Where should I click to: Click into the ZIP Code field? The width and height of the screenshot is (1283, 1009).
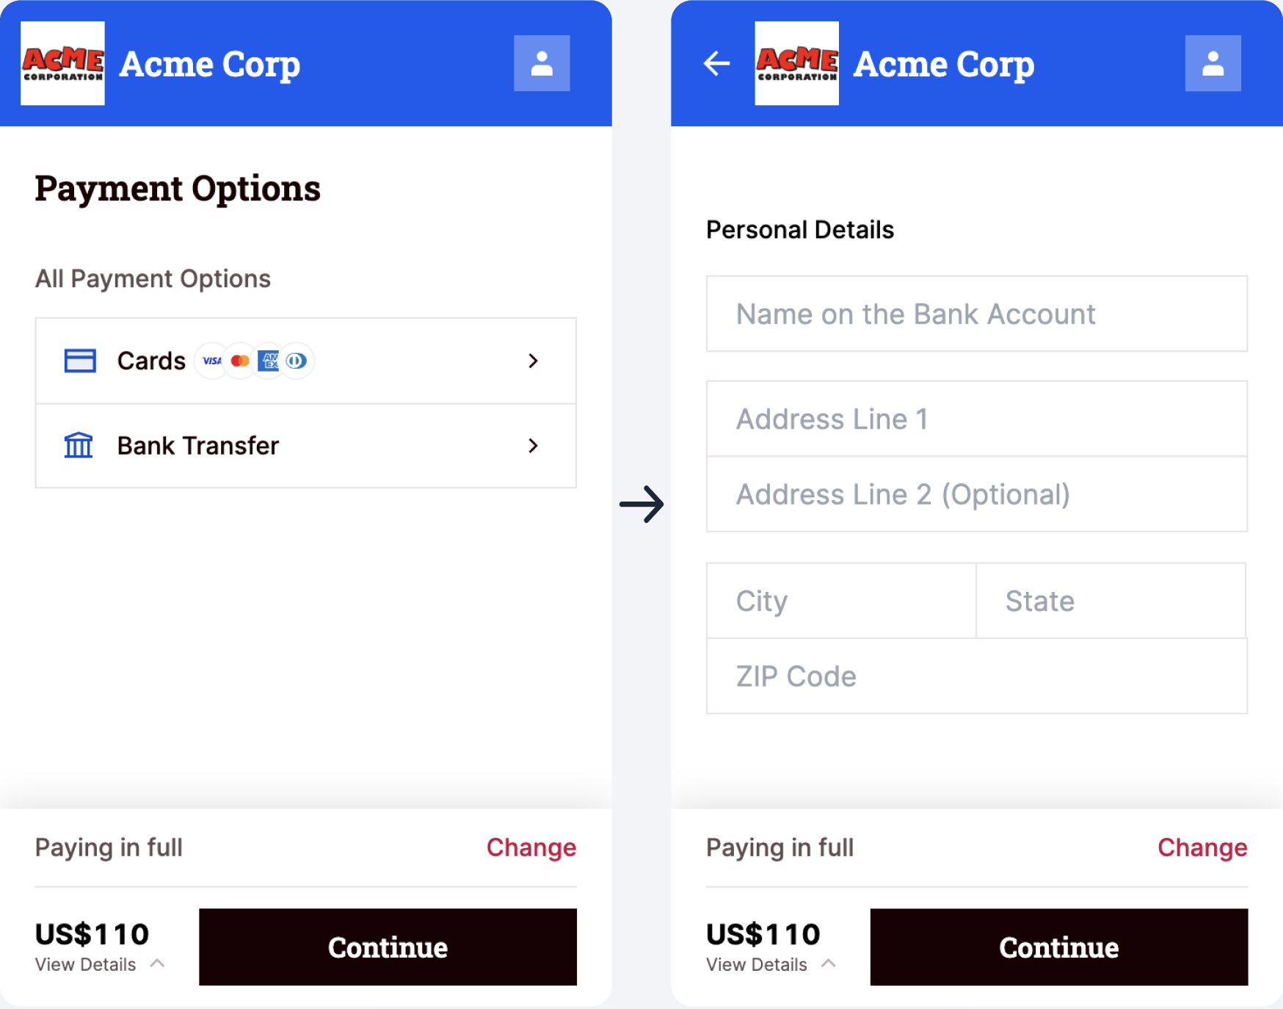976,676
